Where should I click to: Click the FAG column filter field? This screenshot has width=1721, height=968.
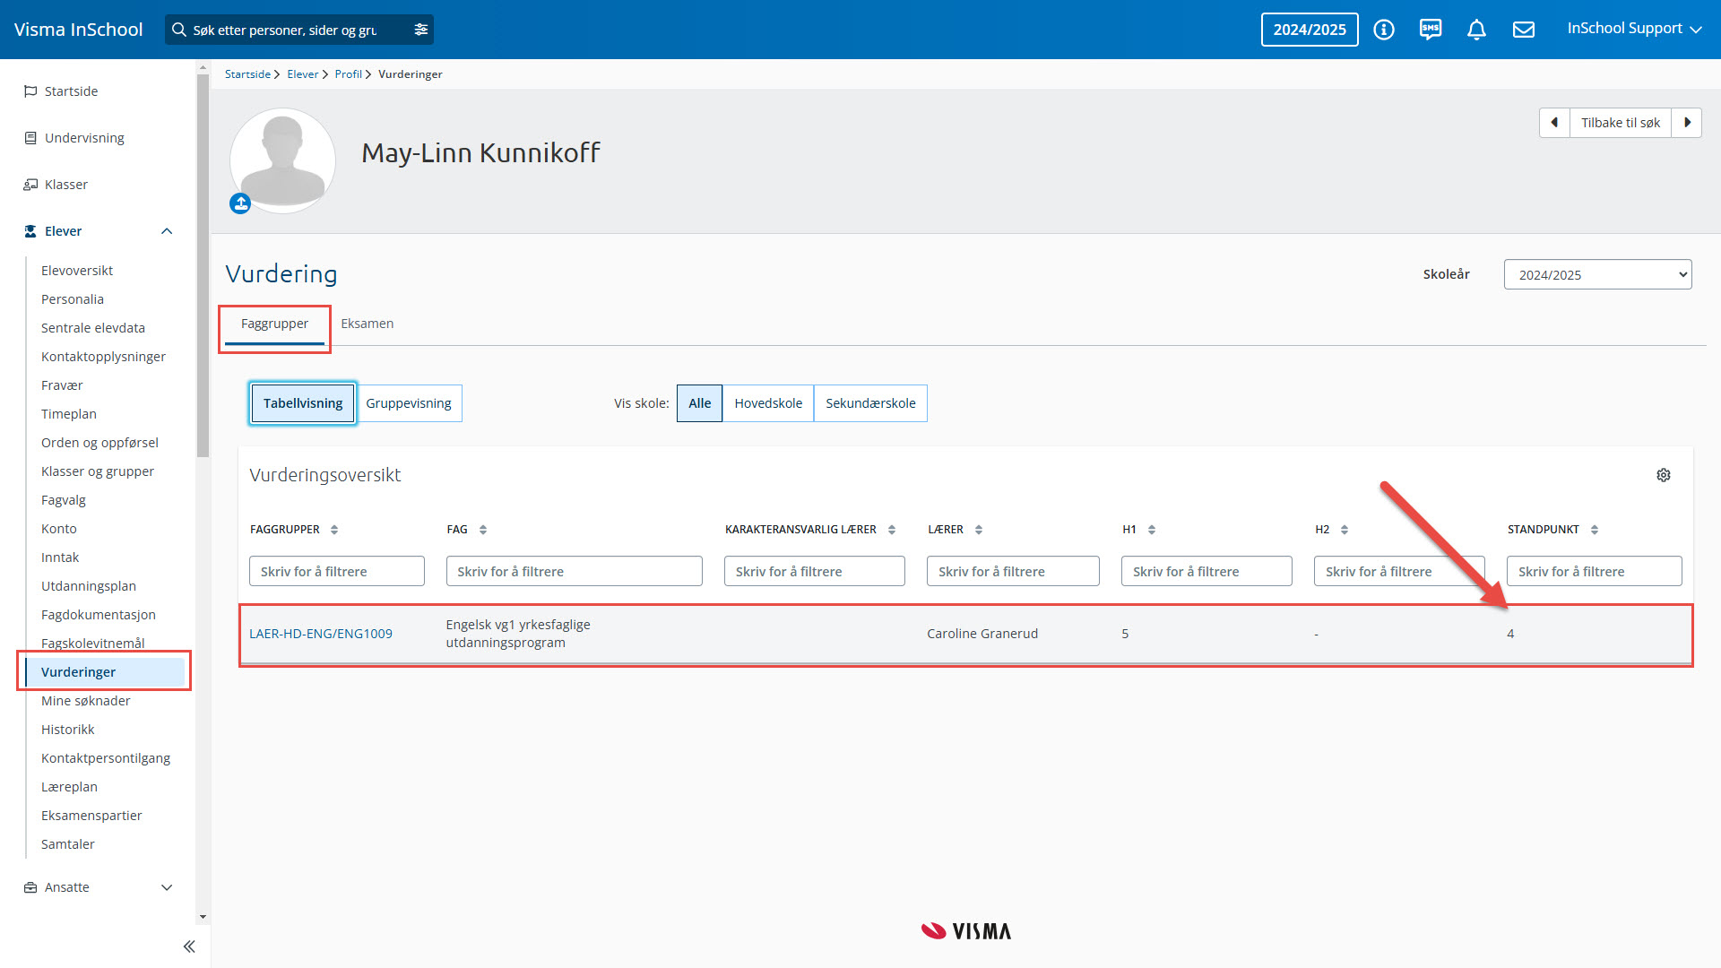[x=574, y=571]
